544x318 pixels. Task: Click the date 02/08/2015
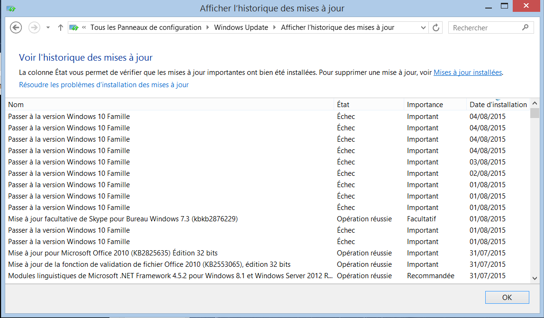tap(488, 173)
